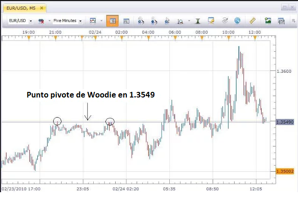Click the 10:00 orange timeline marker
The width and height of the screenshot is (298, 202).
point(229,38)
